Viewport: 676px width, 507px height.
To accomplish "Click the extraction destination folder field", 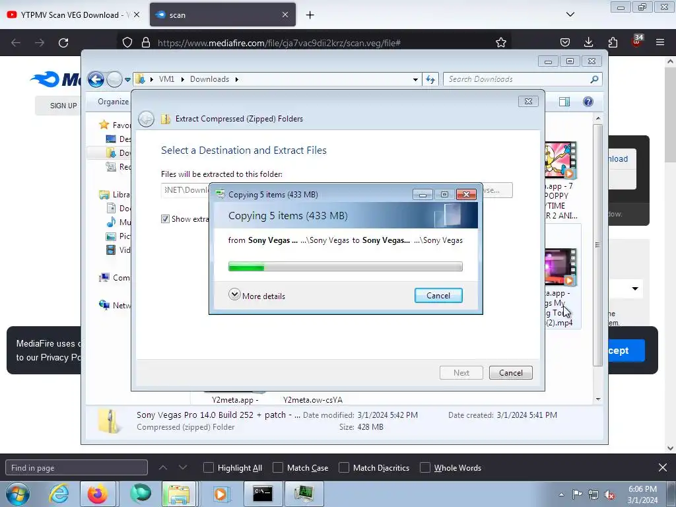I will tap(185, 190).
